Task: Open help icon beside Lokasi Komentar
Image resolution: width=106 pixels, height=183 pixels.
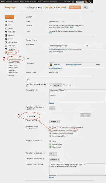Action: click(39, 121)
